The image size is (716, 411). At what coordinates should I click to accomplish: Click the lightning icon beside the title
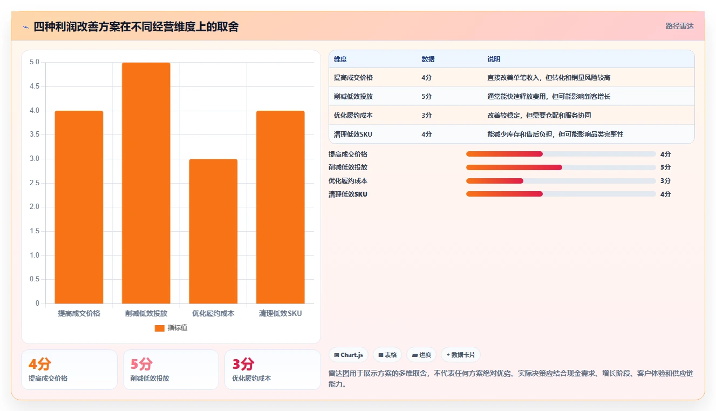click(25, 27)
